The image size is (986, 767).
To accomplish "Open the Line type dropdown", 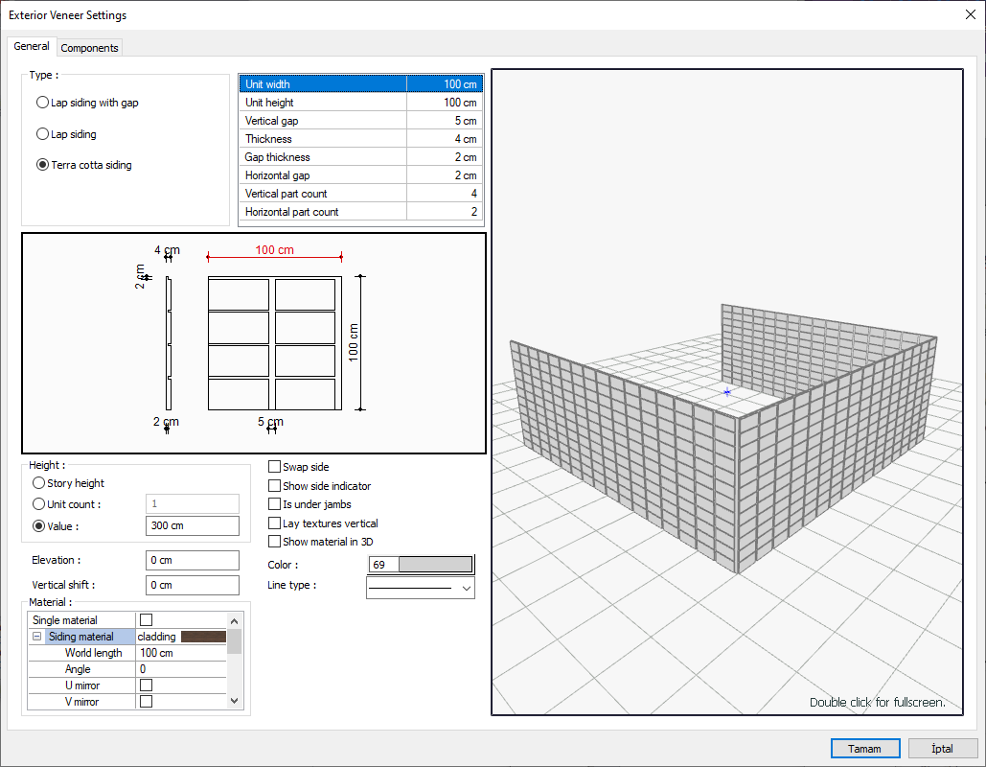I will [420, 587].
